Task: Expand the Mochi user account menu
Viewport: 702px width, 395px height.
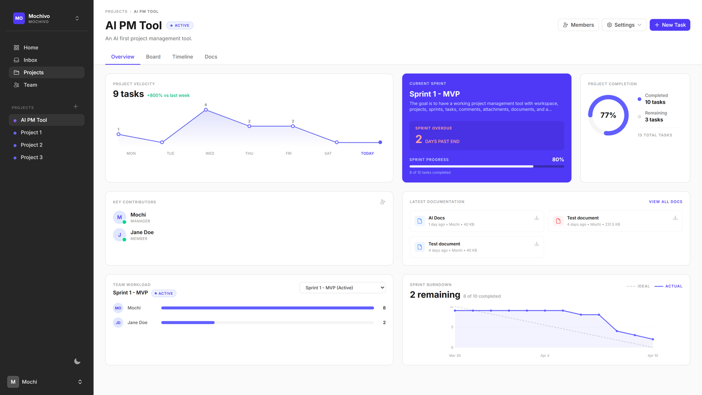Action: coord(80,382)
